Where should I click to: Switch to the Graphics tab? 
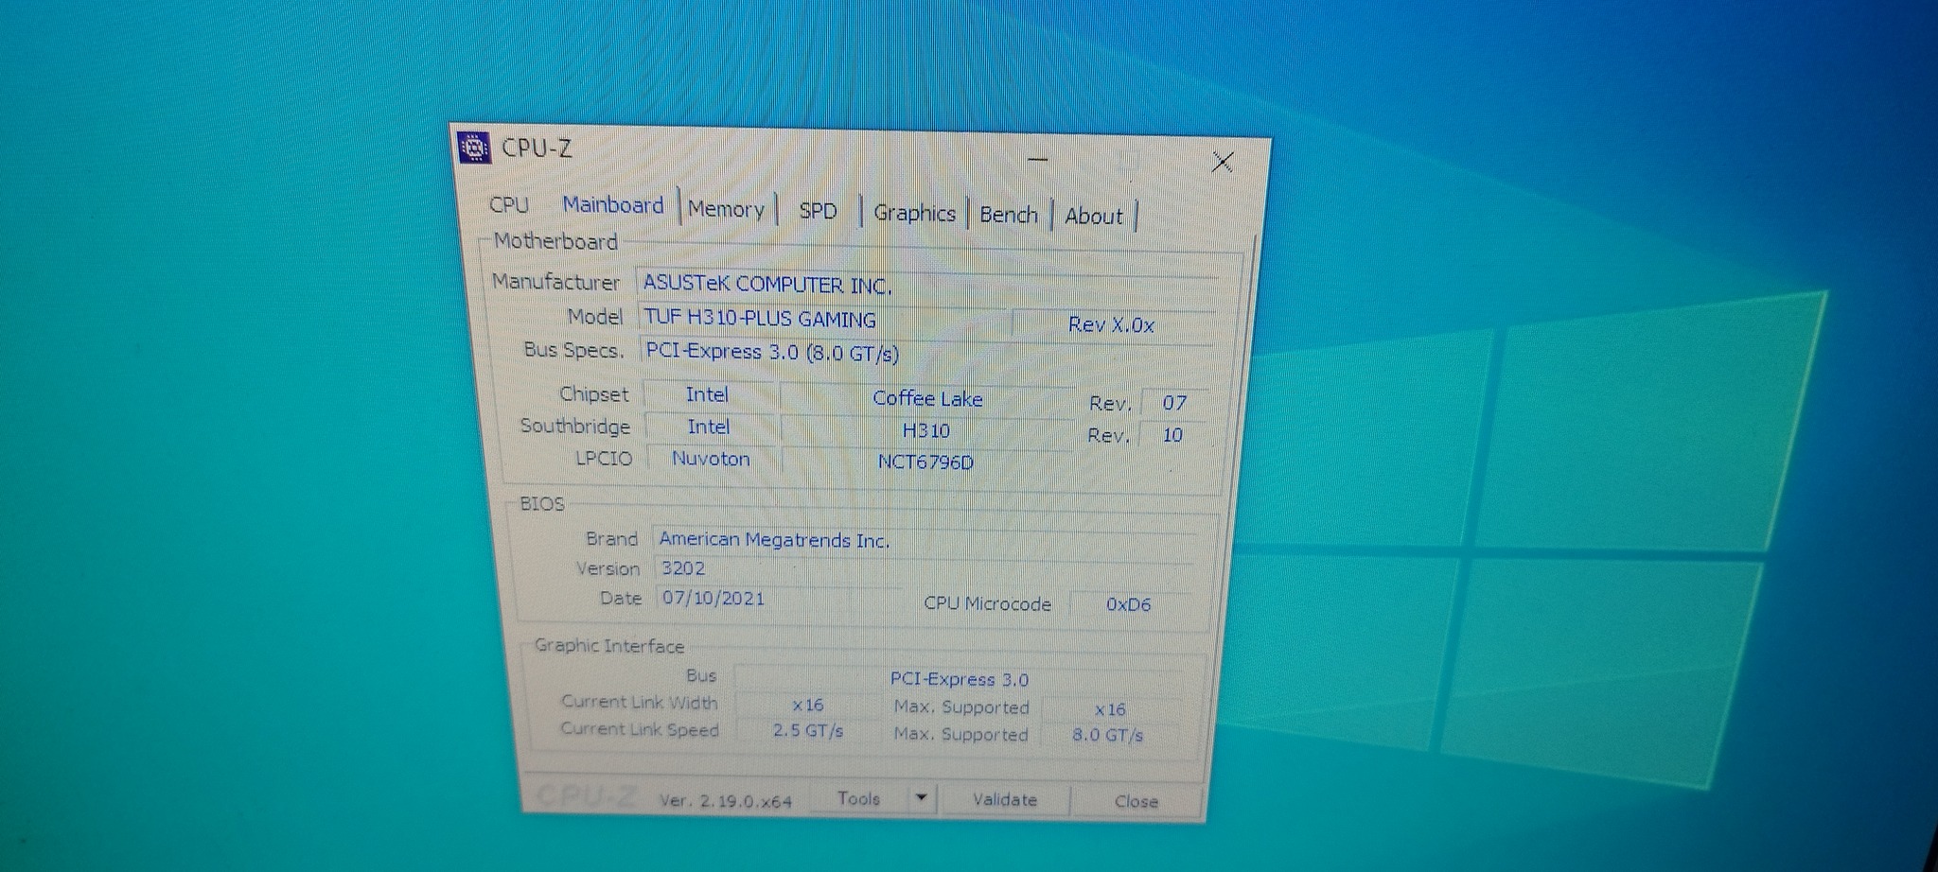914,213
